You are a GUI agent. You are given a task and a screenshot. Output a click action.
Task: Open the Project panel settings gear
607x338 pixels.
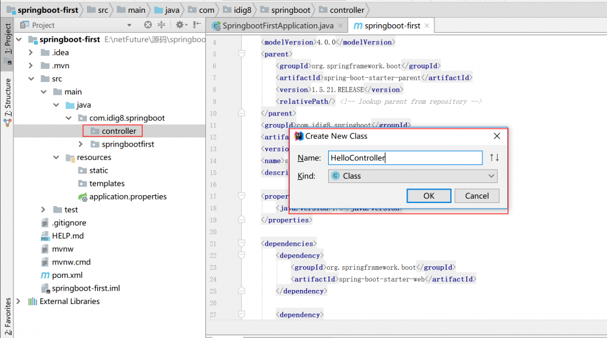tap(180, 25)
